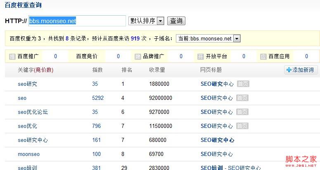Click the 添加新词 add keyword button

[301, 70]
